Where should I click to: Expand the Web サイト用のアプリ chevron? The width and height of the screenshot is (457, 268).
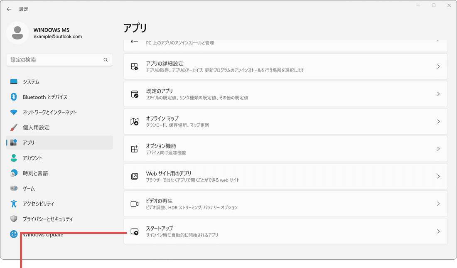point(438,176)
